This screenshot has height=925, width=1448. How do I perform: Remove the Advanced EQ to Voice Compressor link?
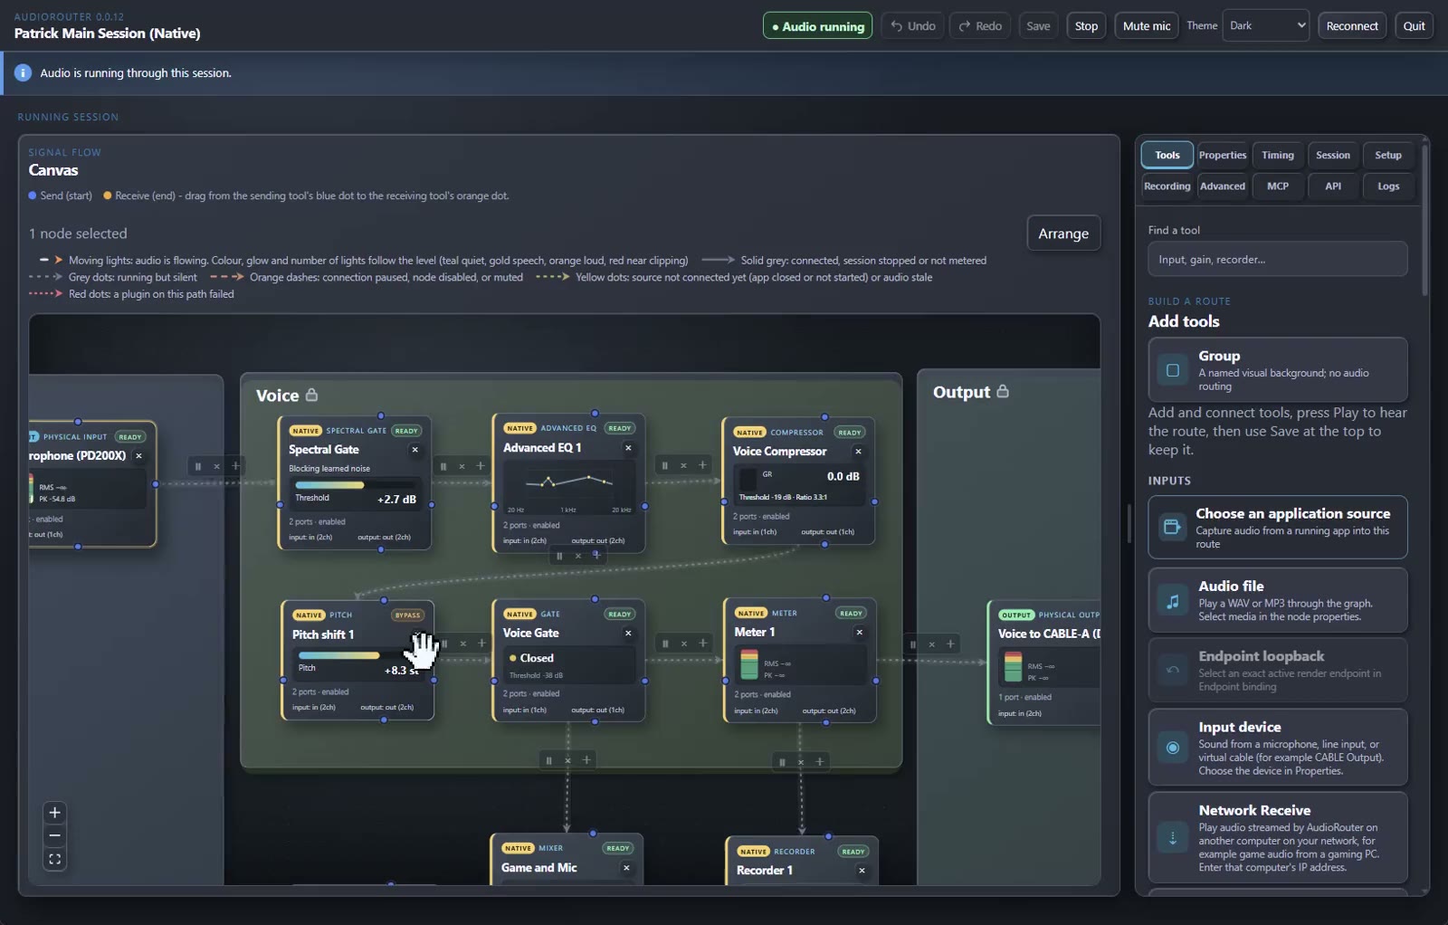pos(683,465)
